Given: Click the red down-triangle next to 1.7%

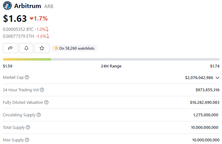Looking at the screenshot, I should (31, 19).
